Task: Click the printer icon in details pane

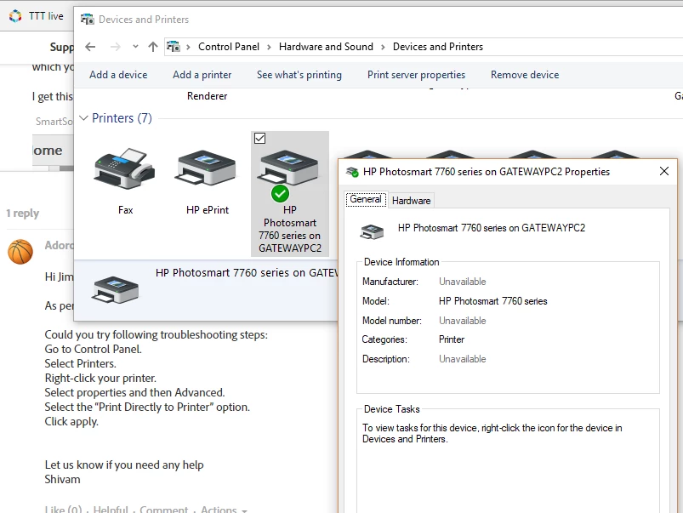Action: tap(115, 289)
